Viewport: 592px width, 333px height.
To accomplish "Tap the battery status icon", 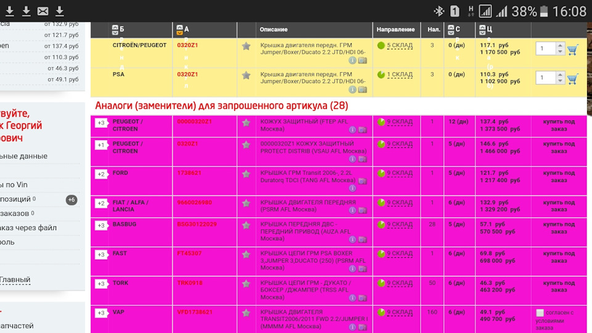I will click(x=544, y=11).
